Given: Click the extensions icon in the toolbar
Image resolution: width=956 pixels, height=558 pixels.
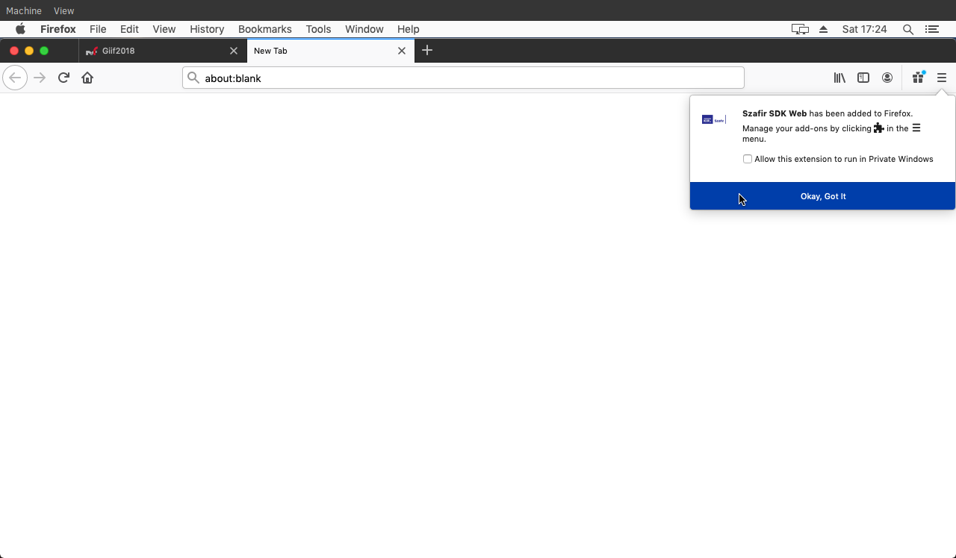Looking at the screenshot, I should click(918, 78).
